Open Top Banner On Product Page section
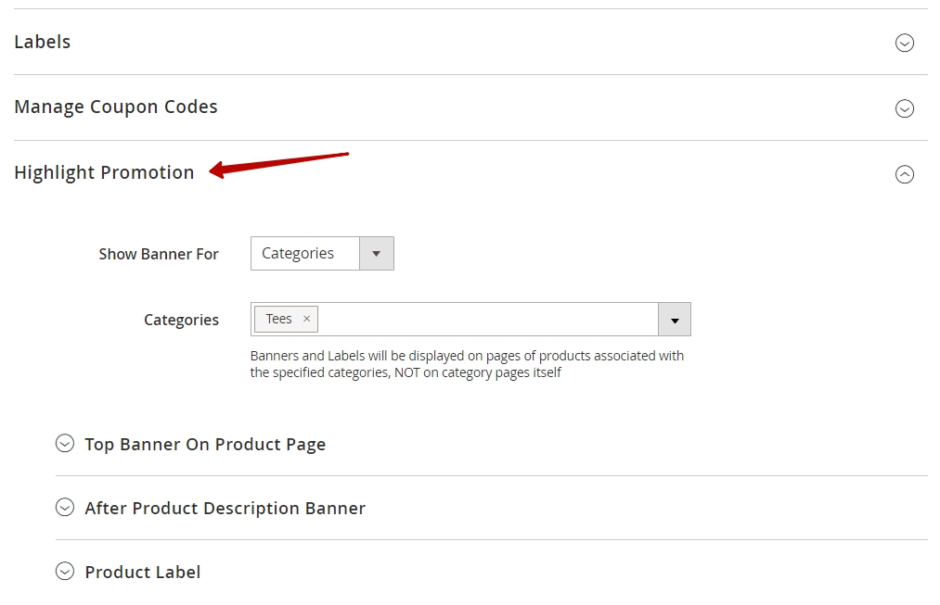This screenshot has height=605, width=940. 205,445
